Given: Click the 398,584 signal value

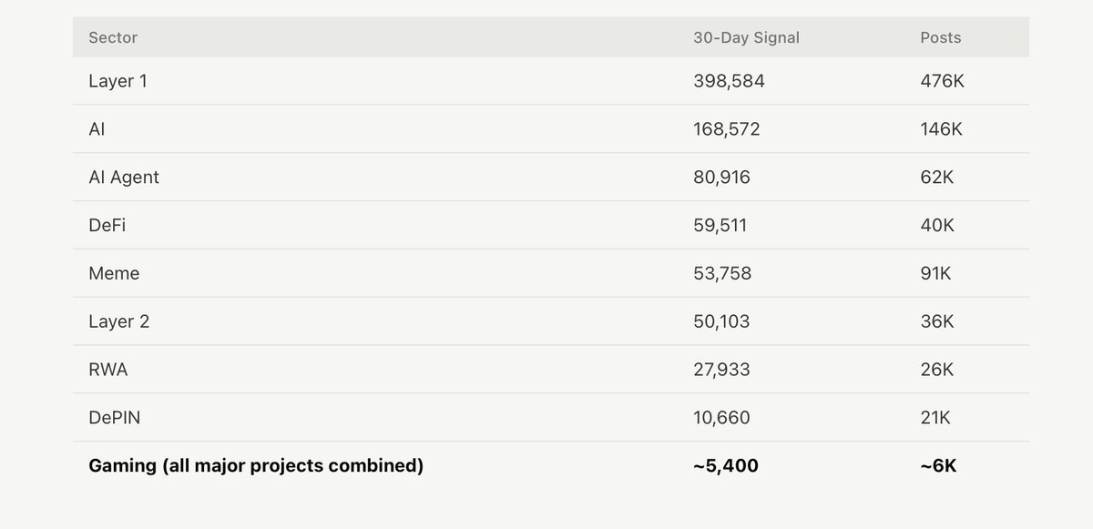Looking at the screenshot, I should coord(729,81).
